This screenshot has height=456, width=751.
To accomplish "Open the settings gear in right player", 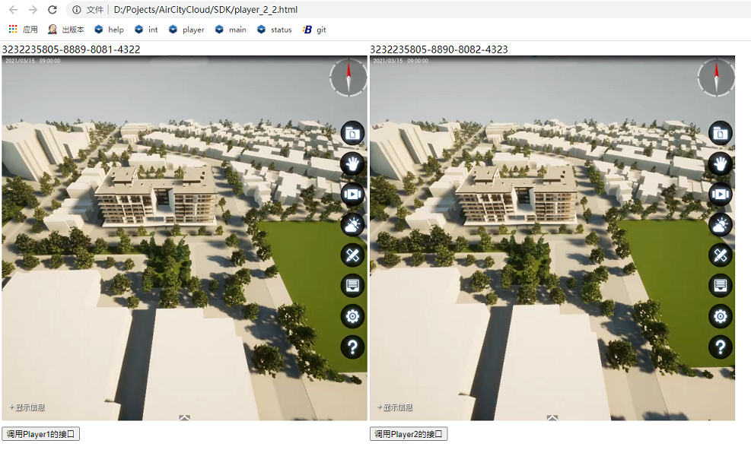I will [x=720, y=316].
